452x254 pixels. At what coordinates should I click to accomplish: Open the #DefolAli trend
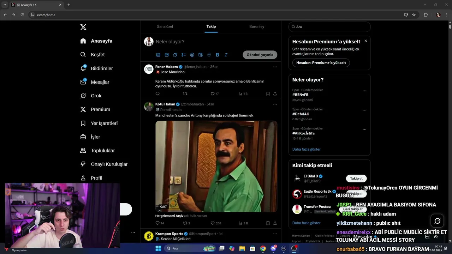[301, 114]
